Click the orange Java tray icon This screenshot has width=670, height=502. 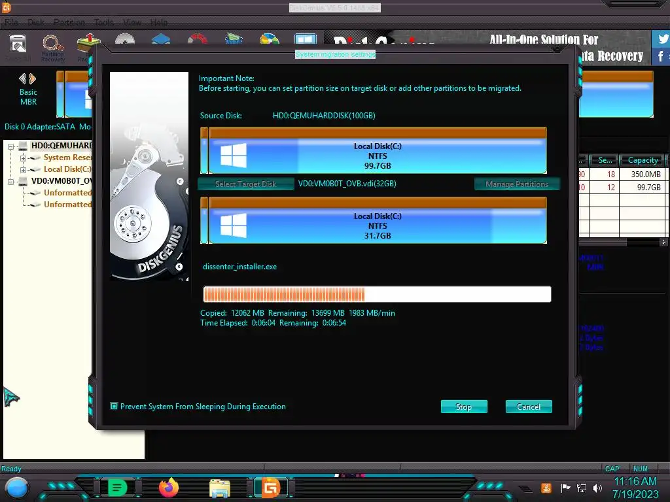[x=546, y=488]
